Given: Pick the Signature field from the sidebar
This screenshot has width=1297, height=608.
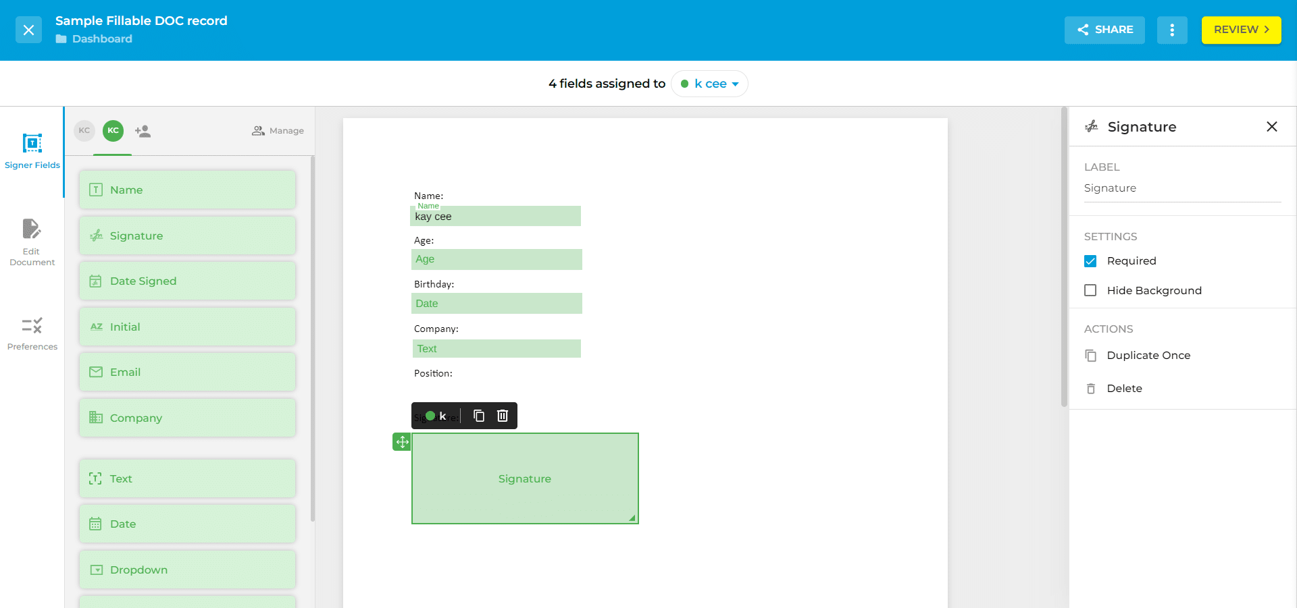Looking at the screenshot, I should pyautogui.click(x=187, y=236).
